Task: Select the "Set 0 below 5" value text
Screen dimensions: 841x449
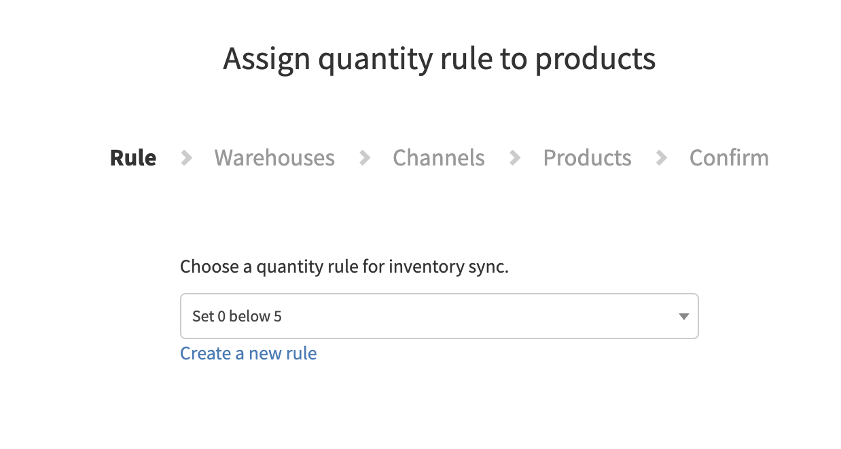Action: 236,316
